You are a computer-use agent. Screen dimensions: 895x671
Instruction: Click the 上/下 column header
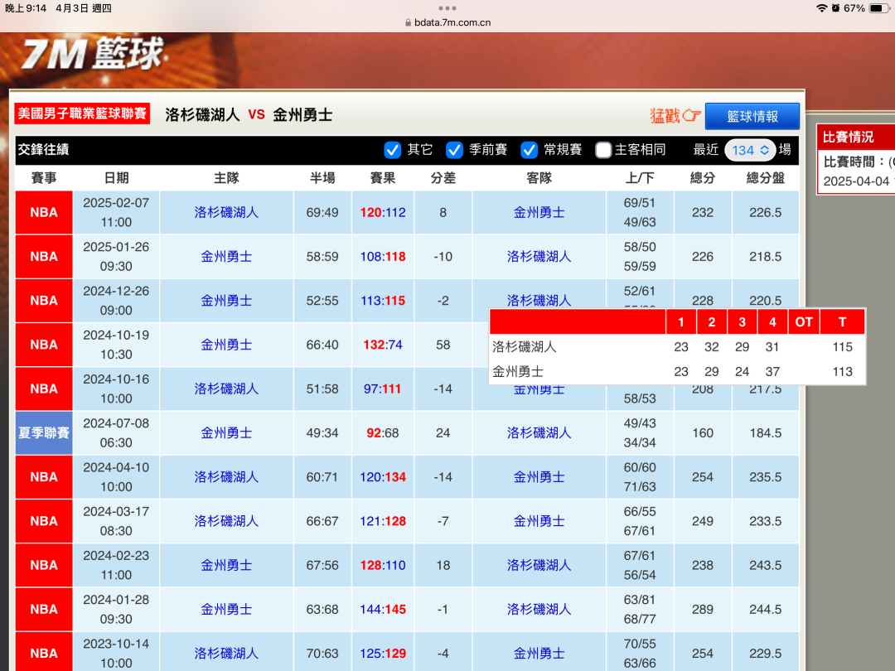(639, 178)
